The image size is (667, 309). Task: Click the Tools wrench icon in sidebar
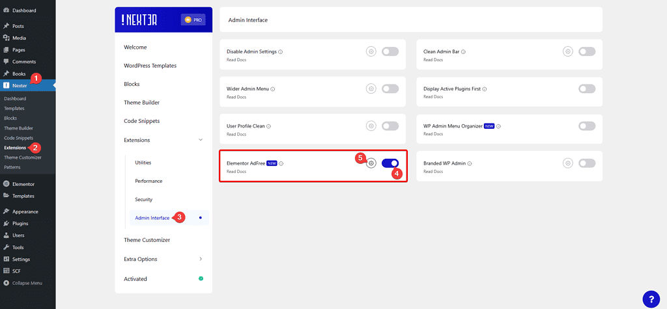tap(7, 247)
